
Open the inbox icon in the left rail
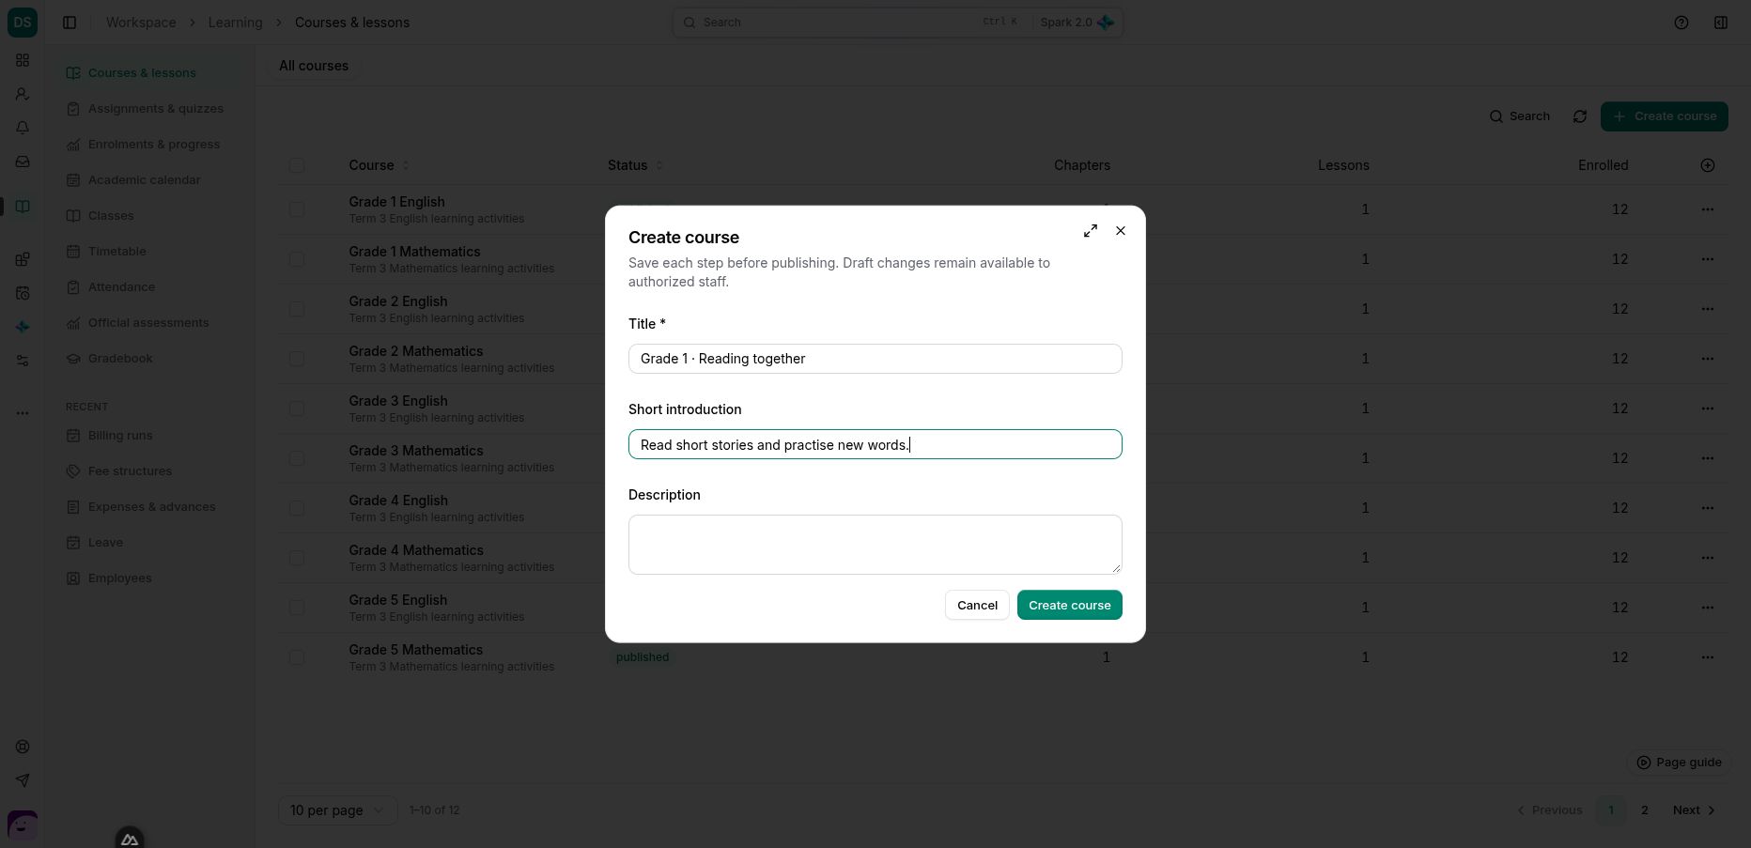[x=23, y=162]
